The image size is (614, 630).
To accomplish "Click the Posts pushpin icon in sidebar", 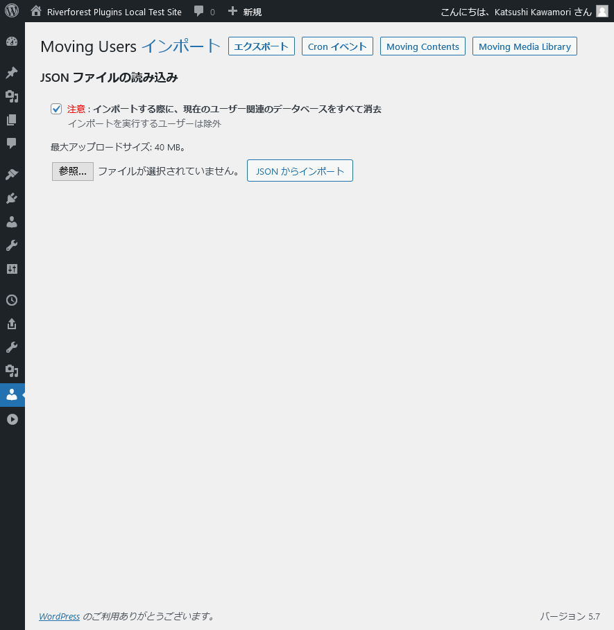I will click(x=12, y=73).
